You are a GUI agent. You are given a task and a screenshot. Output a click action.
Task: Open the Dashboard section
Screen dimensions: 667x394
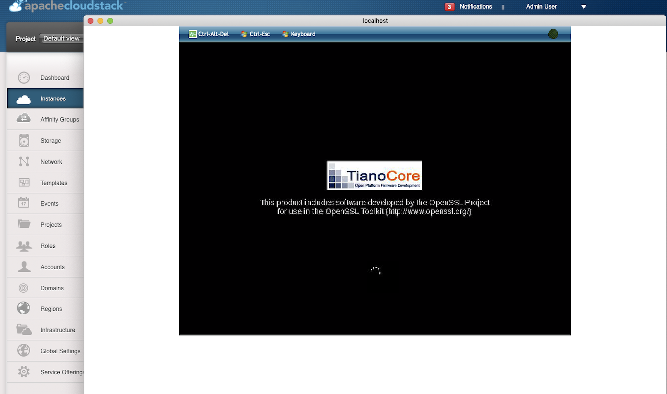tap(45, 78)
